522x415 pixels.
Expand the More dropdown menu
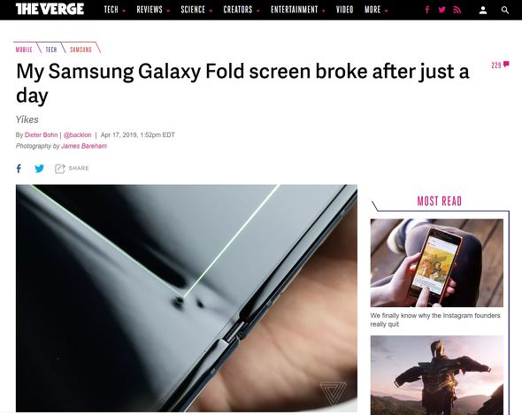tap(376, 10)
